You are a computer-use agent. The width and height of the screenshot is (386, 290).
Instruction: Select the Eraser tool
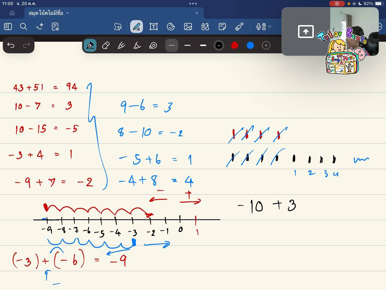pyautogui.click(x=105, y=45)
